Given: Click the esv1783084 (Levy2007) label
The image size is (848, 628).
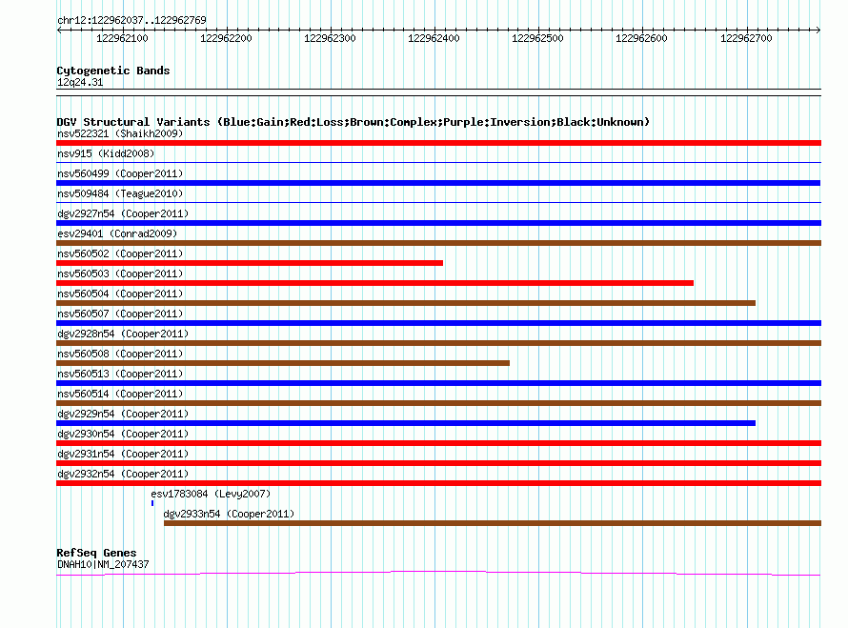Looking at the screenshot, I should tap(211, 494).
